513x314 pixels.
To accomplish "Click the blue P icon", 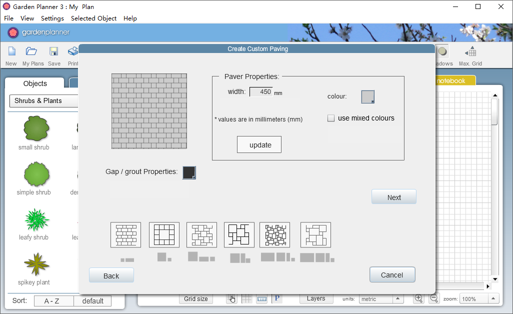I will click(x=277, y=298).
